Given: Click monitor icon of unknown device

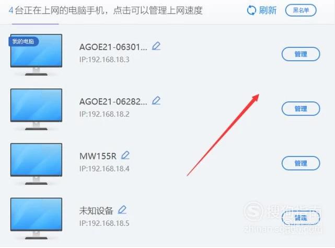Looking at the screenshot, I should pos(36,219).
